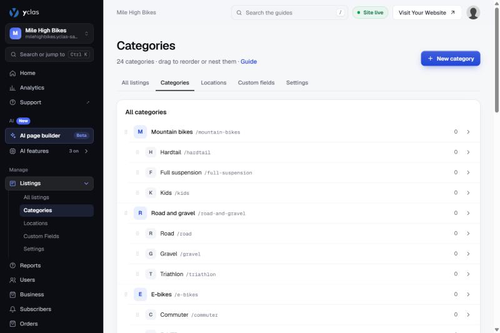Switch to the Locations tab

click(214, 83)
